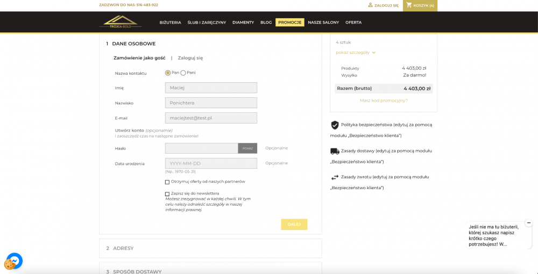Click the user account icon
The image size is (538, 274).
click(370, 5)
